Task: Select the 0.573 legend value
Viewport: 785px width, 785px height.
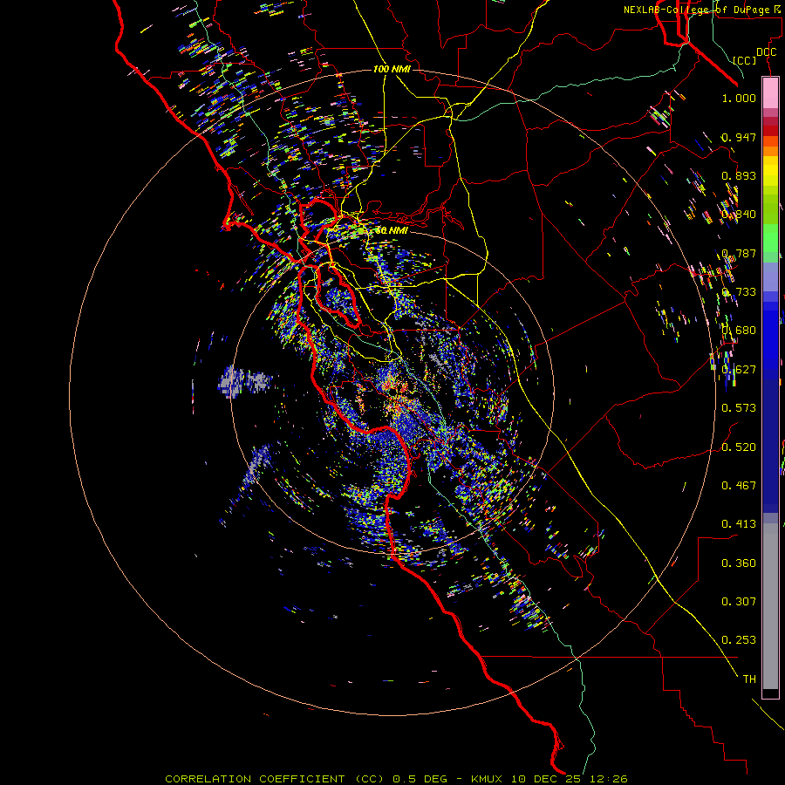Action: 739,408
